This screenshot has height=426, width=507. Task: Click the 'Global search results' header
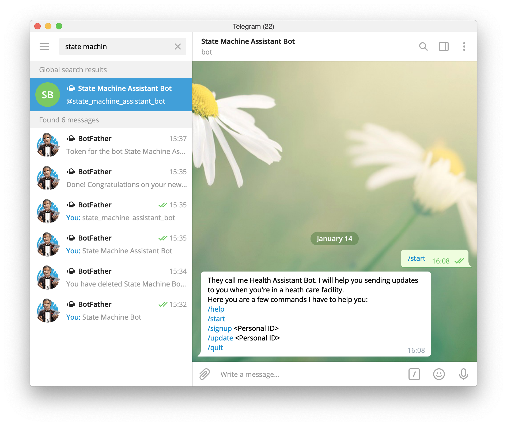[111, 69]
